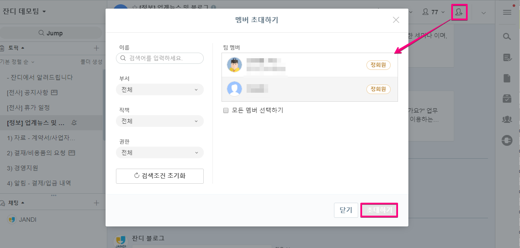This screenshot has height=248, width=520.
Task: Open the right sidebar search icon
Action: tap(507, 37)
